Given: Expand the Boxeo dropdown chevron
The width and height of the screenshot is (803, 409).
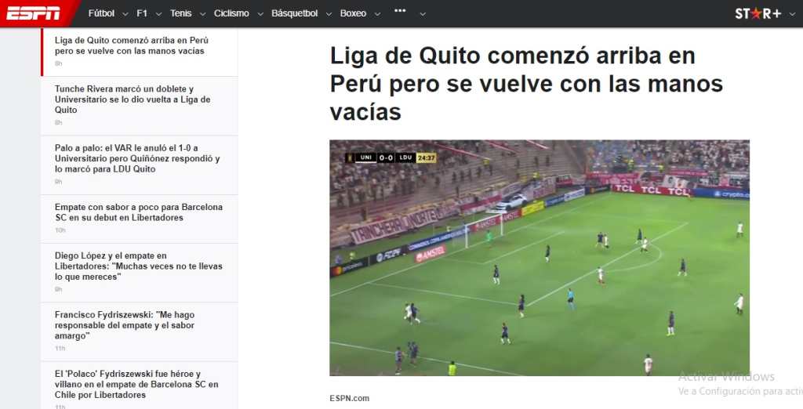Looking at the screenshot, I should pyautogui.click(x=377, y=14).
